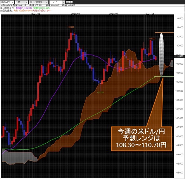Click the 103.000 price axis label
185x179 pixels.
coord(179,173)
